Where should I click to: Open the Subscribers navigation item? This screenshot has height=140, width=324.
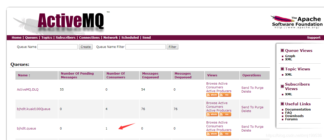(66, 38)
